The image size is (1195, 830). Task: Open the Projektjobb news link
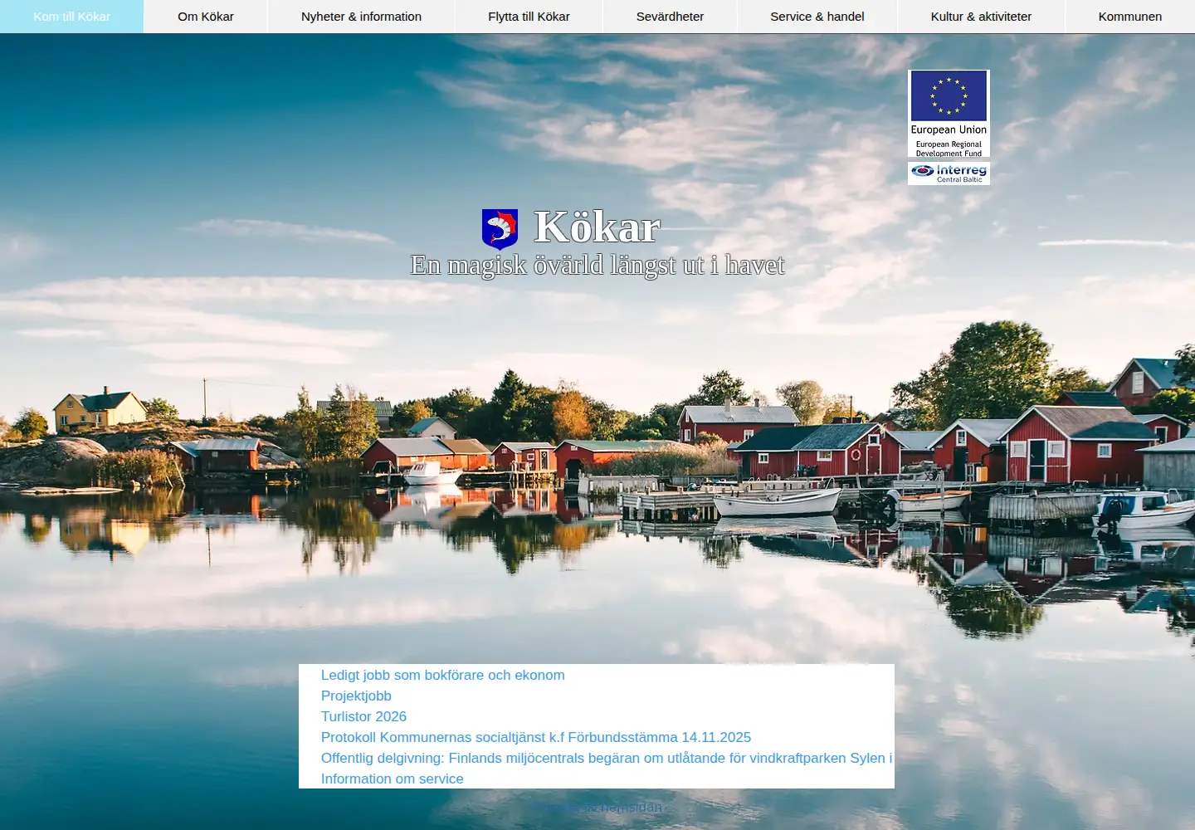pyautogui.click(x=356, y=696)
